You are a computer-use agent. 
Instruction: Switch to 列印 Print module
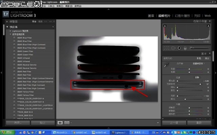pos(197,16)
